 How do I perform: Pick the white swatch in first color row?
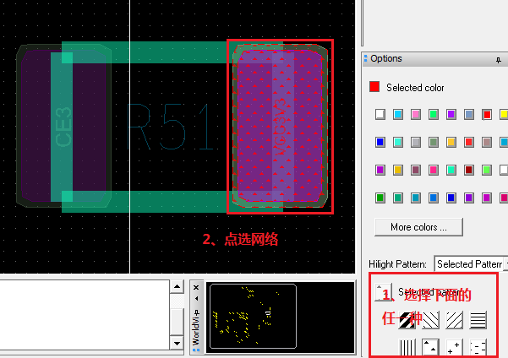point(380,114)
